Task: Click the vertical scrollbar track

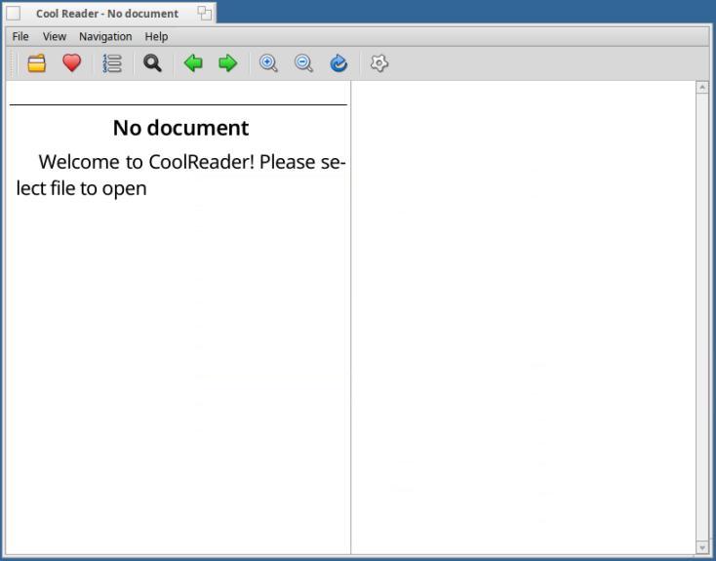Action: point(702,317)
